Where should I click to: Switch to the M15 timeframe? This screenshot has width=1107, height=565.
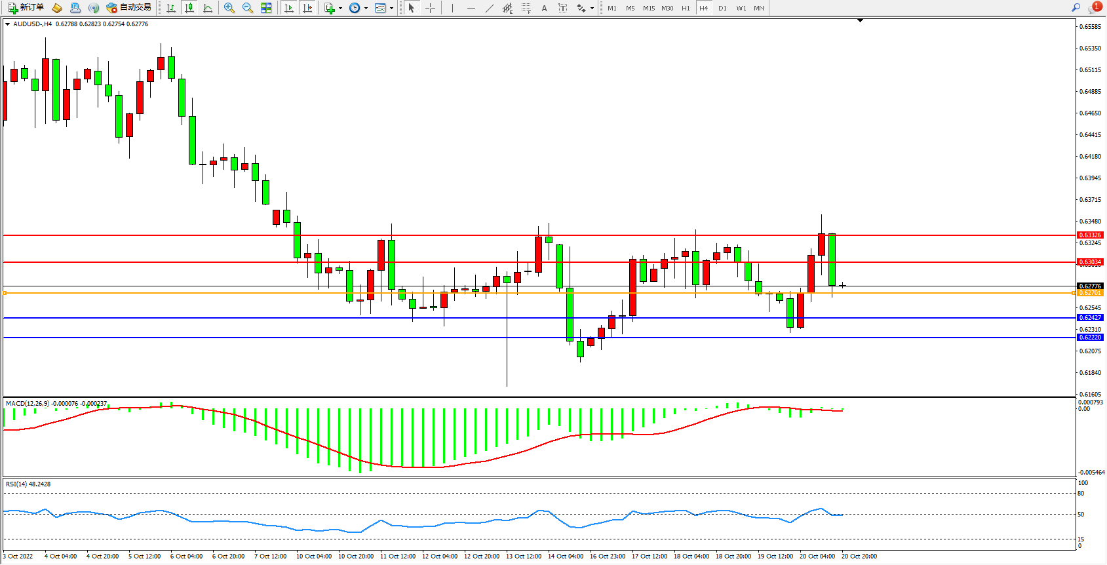coord(649,8)
